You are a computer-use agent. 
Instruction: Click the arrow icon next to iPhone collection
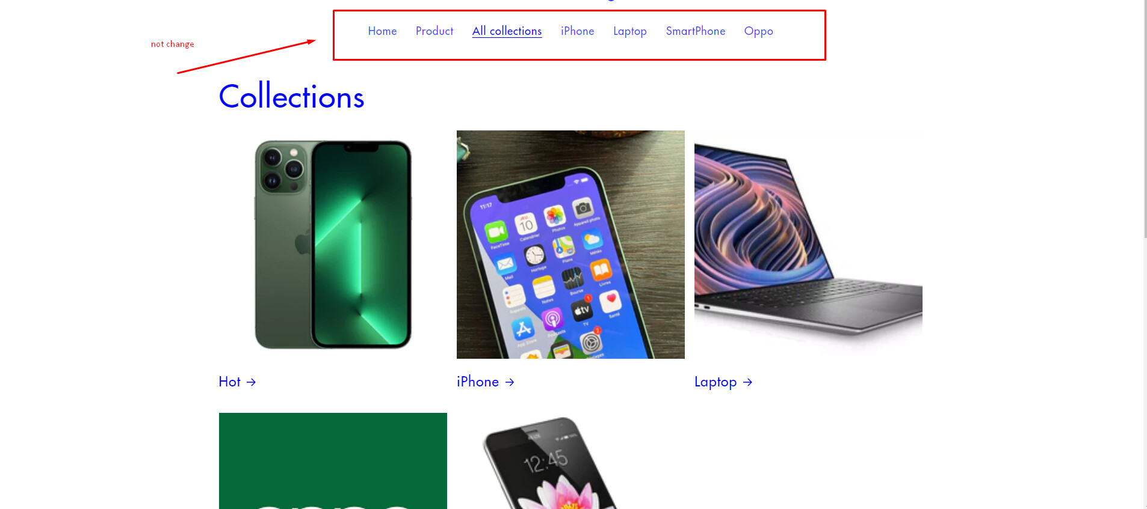click(510, 382)
